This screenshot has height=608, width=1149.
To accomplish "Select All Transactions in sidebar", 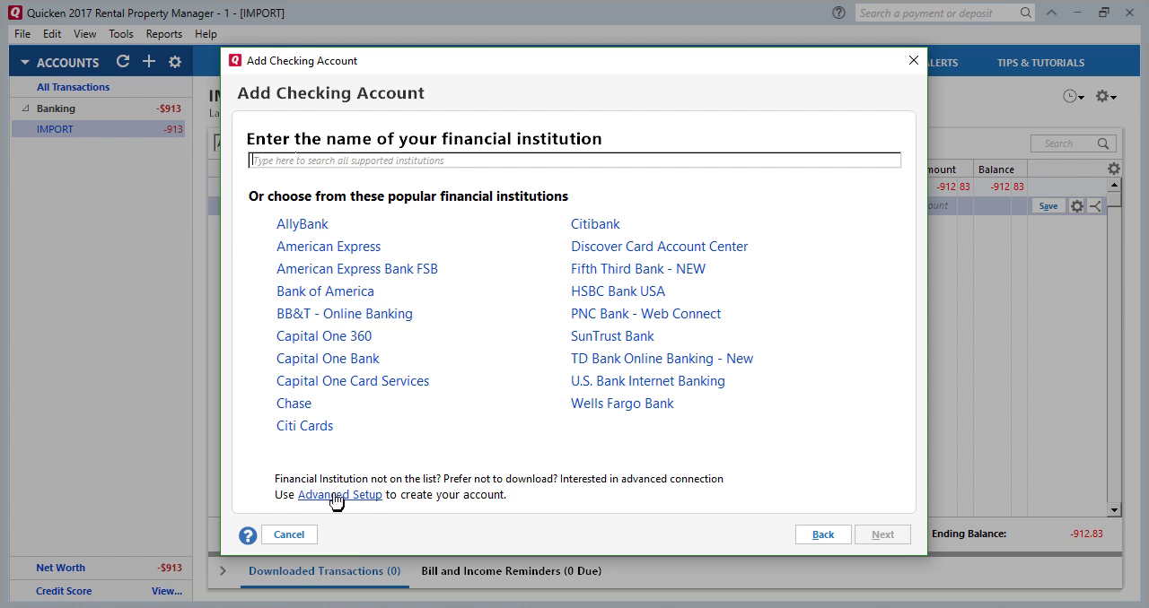I will [x=73, y=87].
